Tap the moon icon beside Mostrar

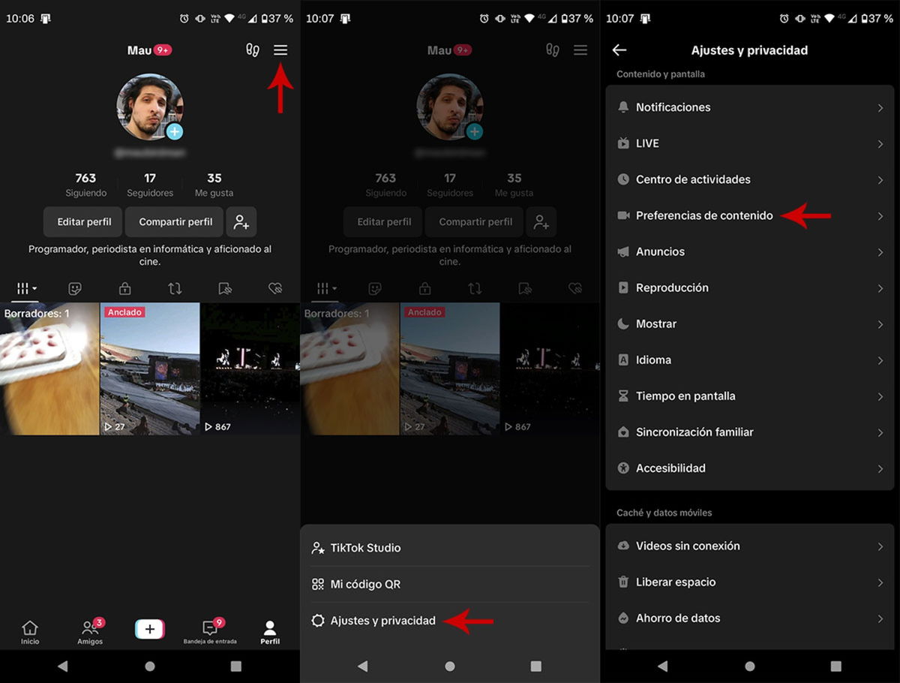click(x=623, y=323)
